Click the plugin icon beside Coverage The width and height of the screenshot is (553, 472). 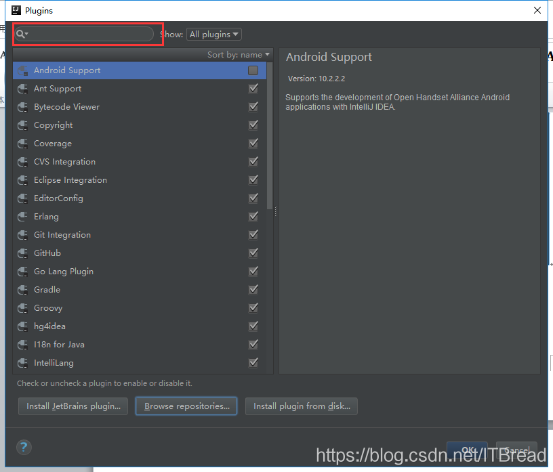click(23, 144)
